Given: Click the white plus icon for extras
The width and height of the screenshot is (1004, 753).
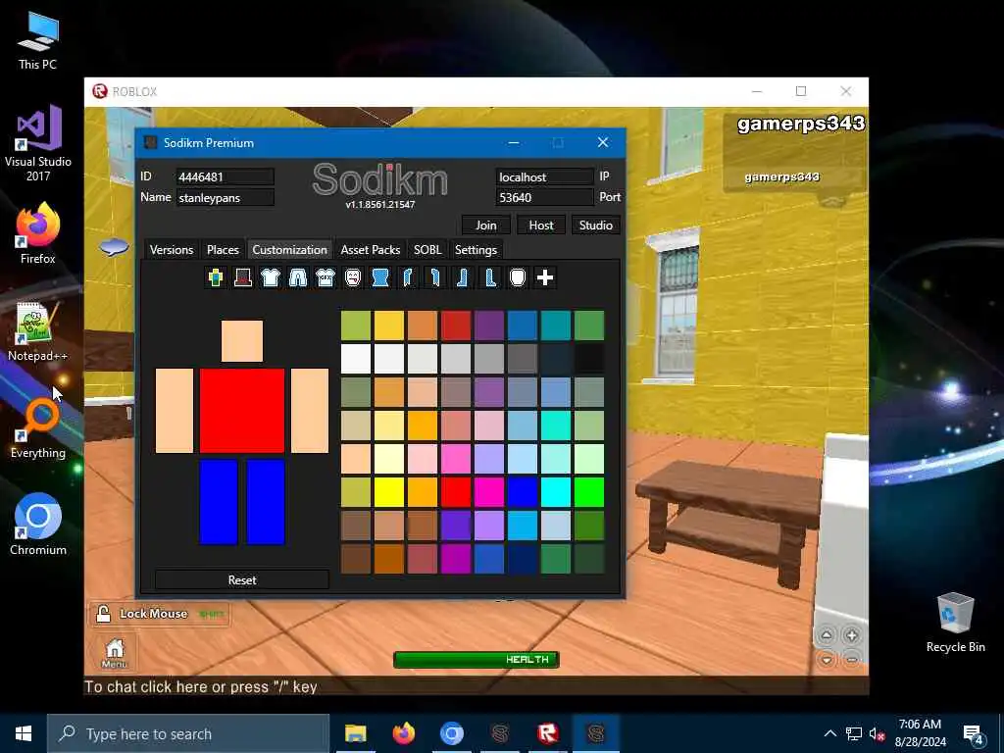Looking at the screenshot, I should [545, 277].
